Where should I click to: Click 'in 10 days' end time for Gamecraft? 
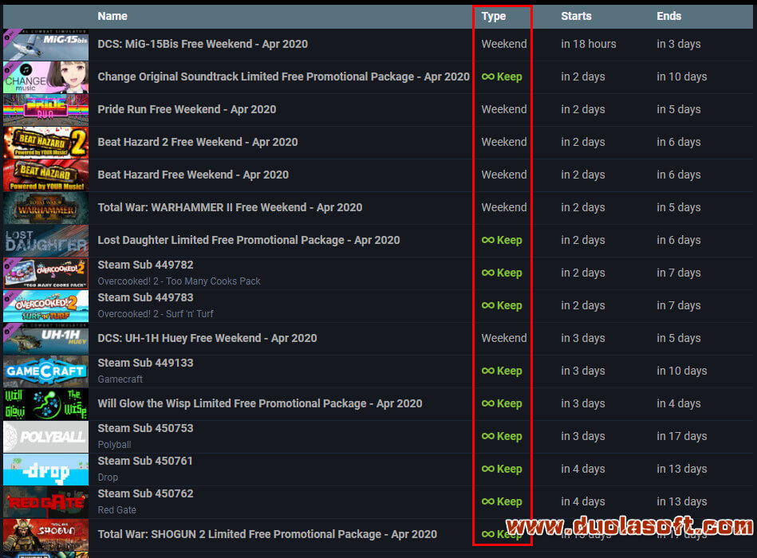pyautogui.click(x=682, y=371)
